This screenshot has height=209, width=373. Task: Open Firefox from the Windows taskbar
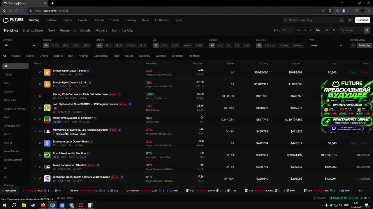43,205
